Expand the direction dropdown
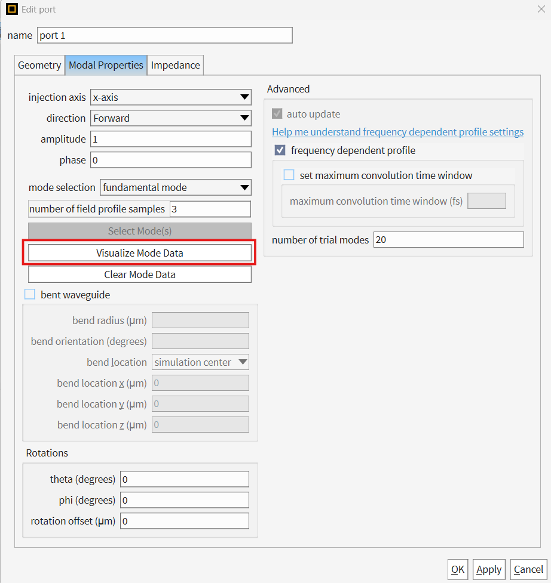Image resolution: width=551 pixels, height=583 pixels. coord(171,118)
